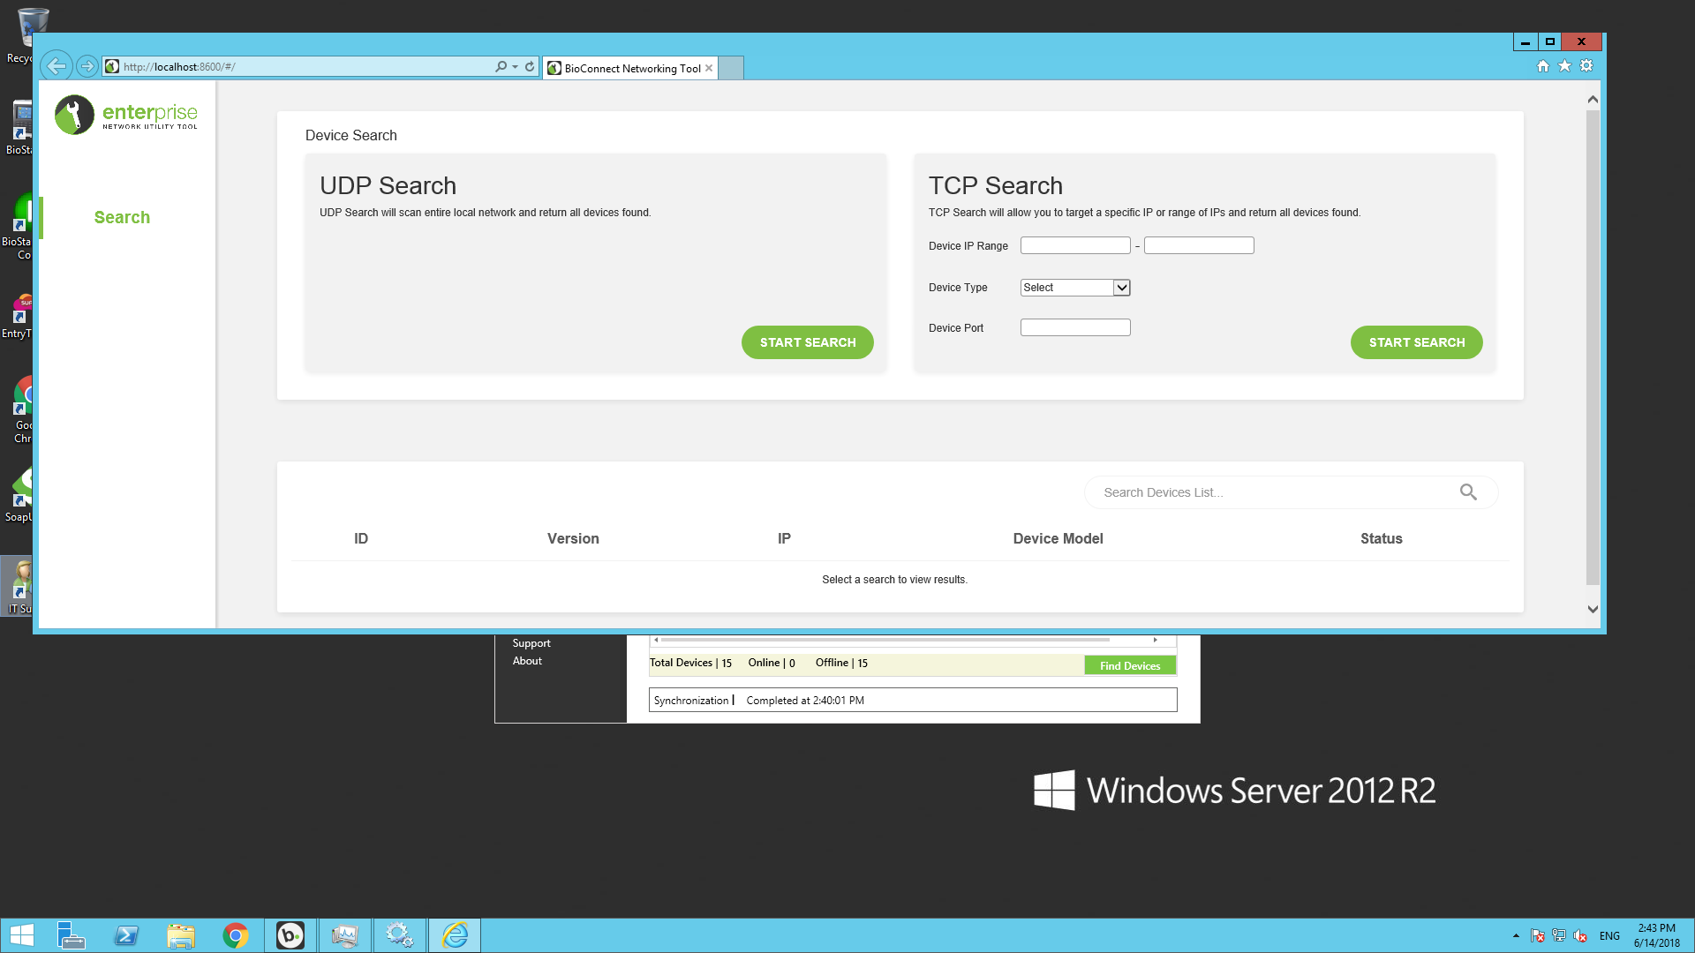This screenshot has height=953, width=1695.
Task: Select Search in the left sidebar
Action: pos(122,217)
